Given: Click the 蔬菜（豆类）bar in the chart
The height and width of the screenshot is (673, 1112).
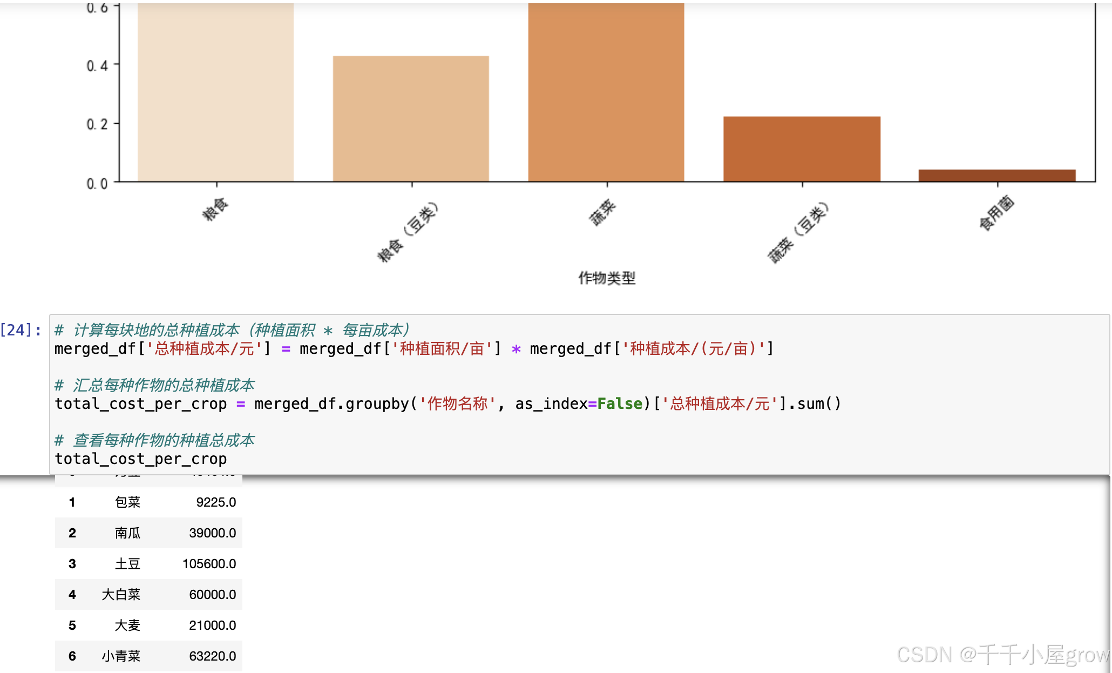Looking at the screenshot, I should point(802,149).
